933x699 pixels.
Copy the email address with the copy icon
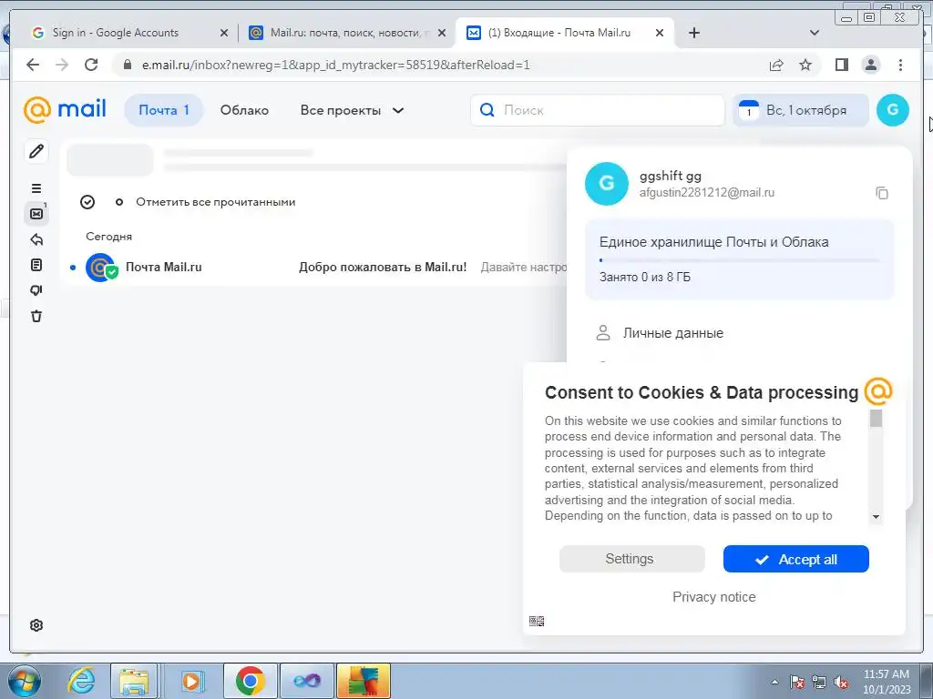882,193
